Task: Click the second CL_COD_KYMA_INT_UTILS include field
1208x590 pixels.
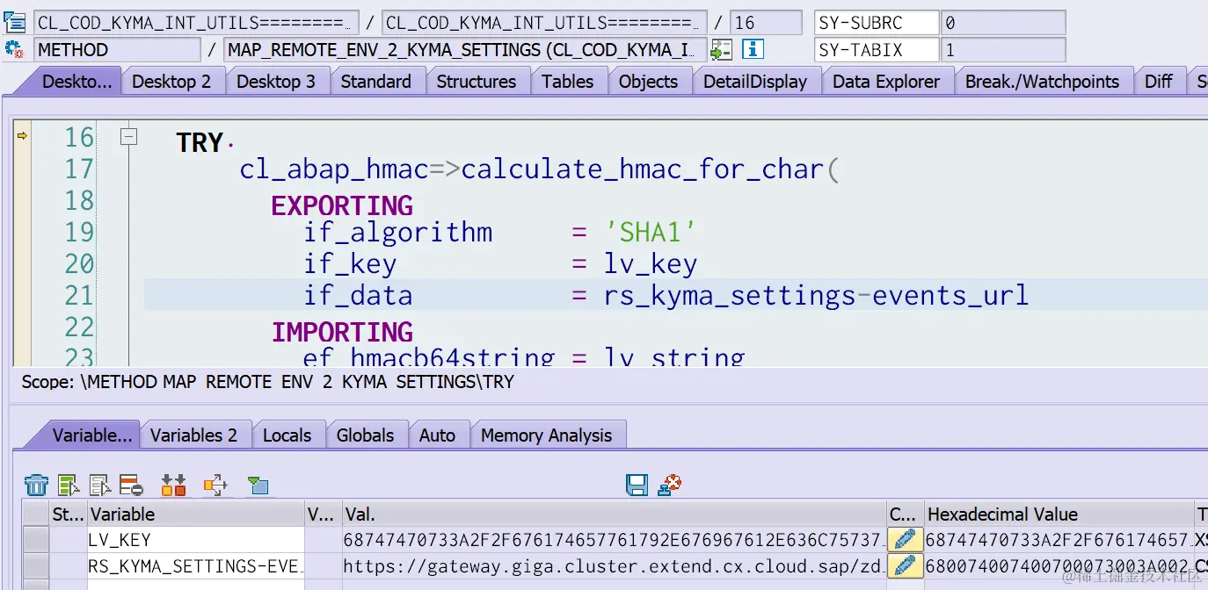Action: click(x=545, y=23)
